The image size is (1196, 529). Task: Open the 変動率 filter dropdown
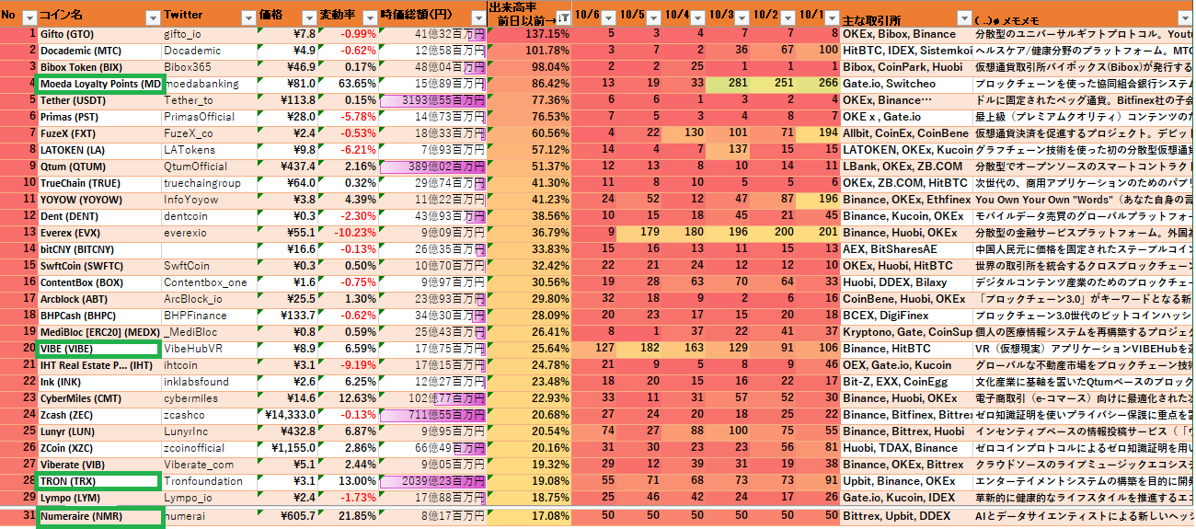368,17
